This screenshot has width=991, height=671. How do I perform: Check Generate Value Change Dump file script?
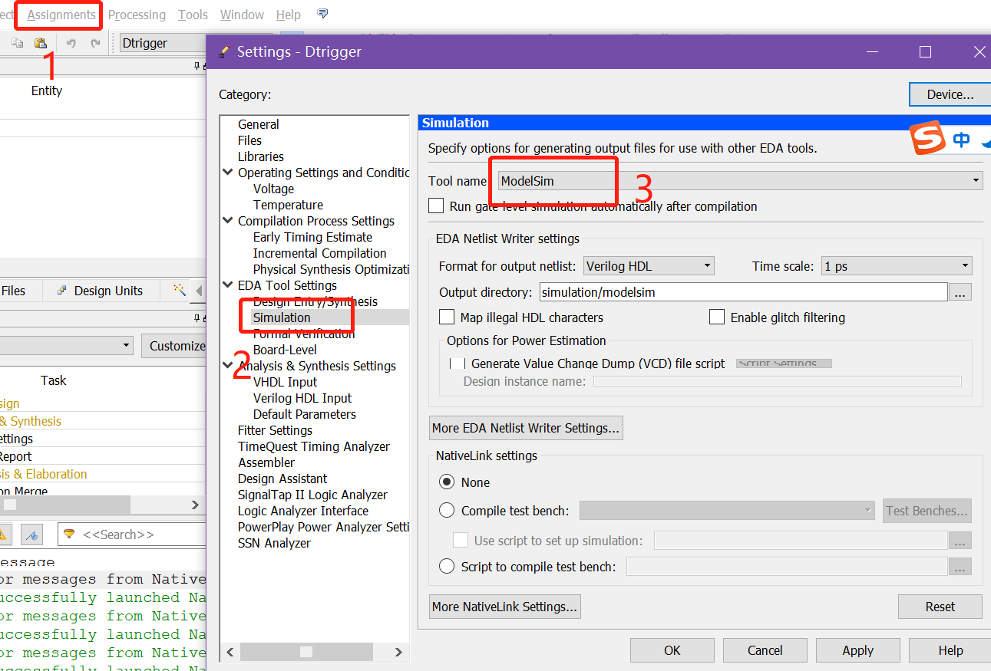pyautogui.click(x=458, y=363)
